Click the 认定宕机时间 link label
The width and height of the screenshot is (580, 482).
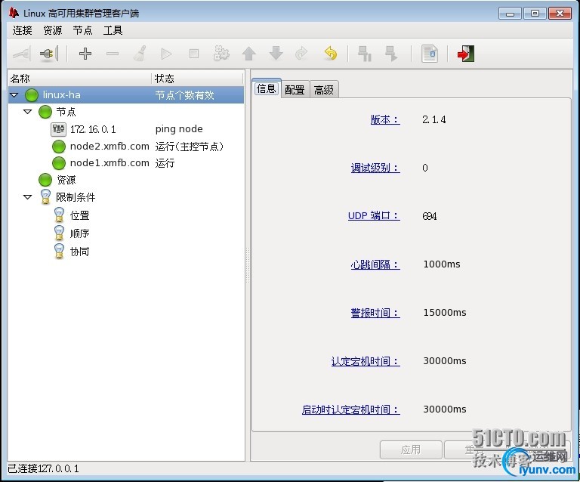(366, 361)
